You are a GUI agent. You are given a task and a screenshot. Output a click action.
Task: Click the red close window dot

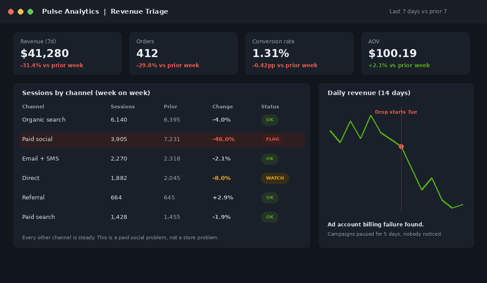pyautogui.click(x=11, y=12)
